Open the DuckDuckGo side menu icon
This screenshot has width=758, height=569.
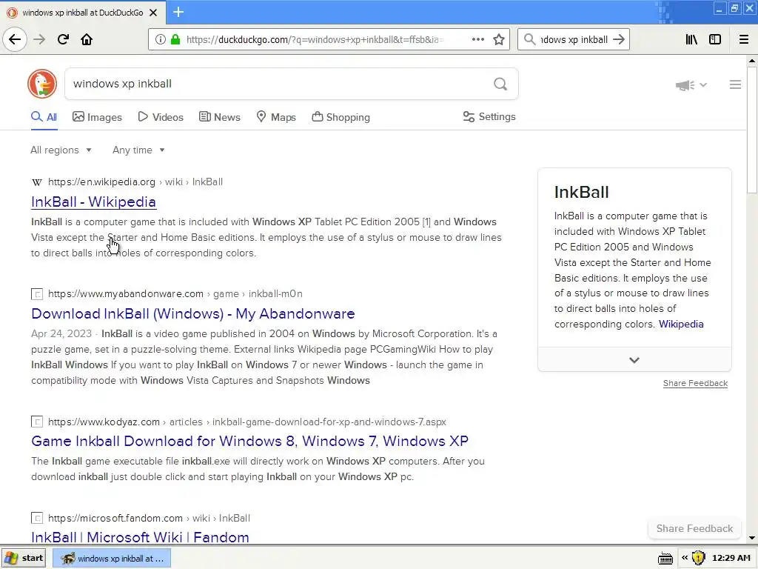(x=735, y=84)
